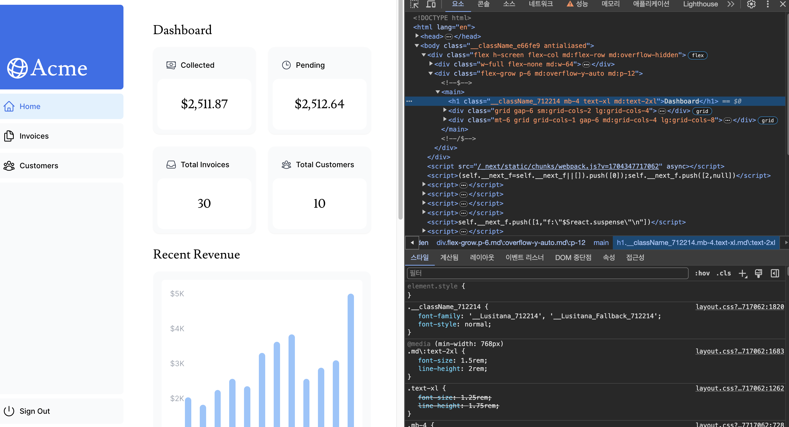Go to Customers page in sidebar

click(x=61, y=165)
